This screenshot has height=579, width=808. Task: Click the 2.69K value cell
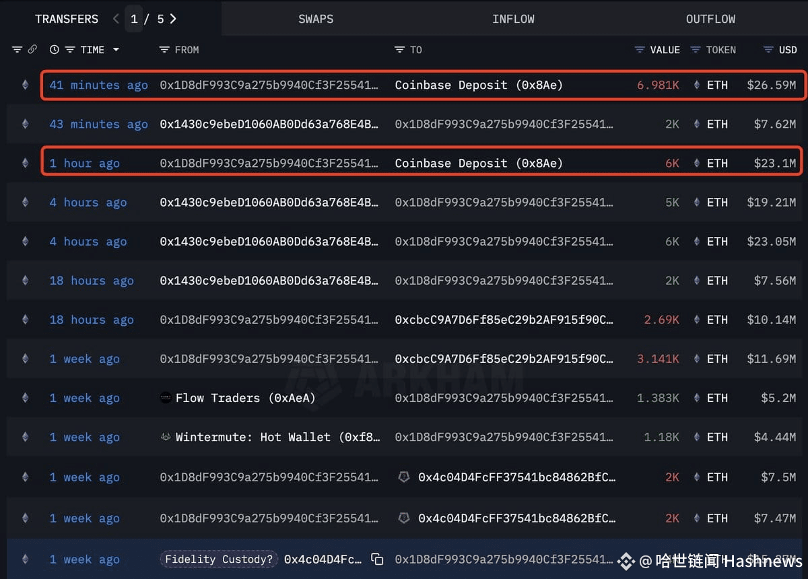(x=661, y=319)
